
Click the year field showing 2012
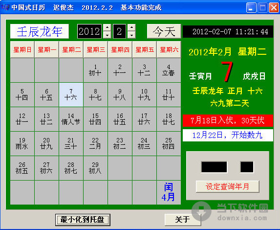pyautogui.click(x=89, y=31)
